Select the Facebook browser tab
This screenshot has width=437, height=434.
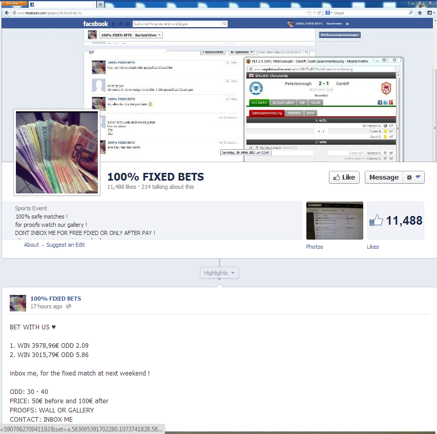click(x=61, y=5)
